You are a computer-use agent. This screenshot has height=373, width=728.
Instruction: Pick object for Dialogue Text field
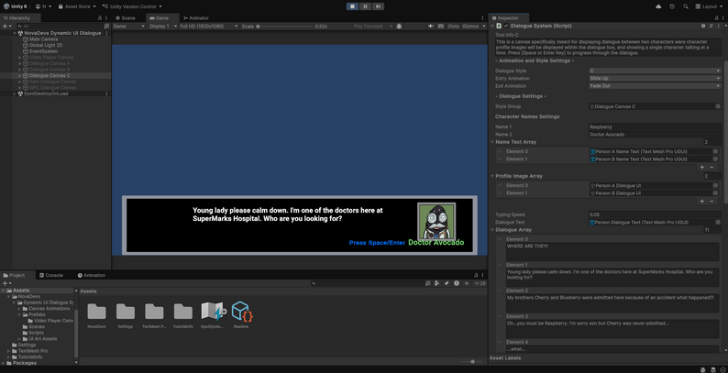pyautogui.click(x=718, y=222)
